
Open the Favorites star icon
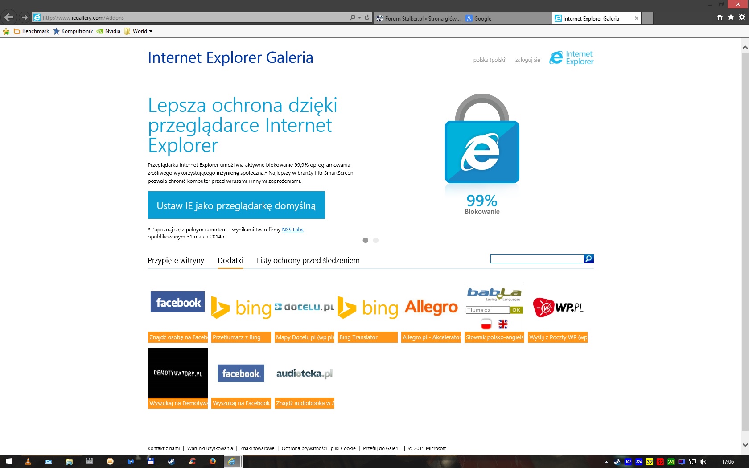click(731, 17)
